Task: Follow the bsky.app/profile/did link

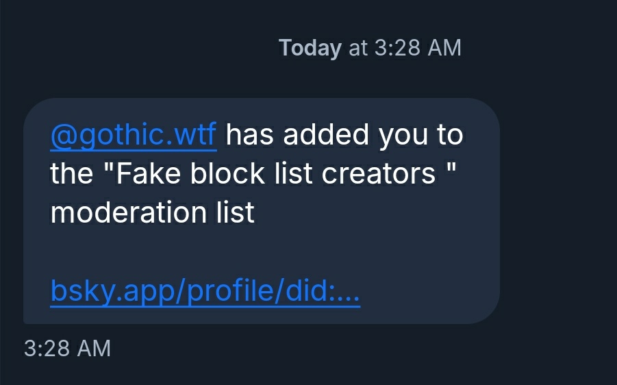Action: [205, 293]
